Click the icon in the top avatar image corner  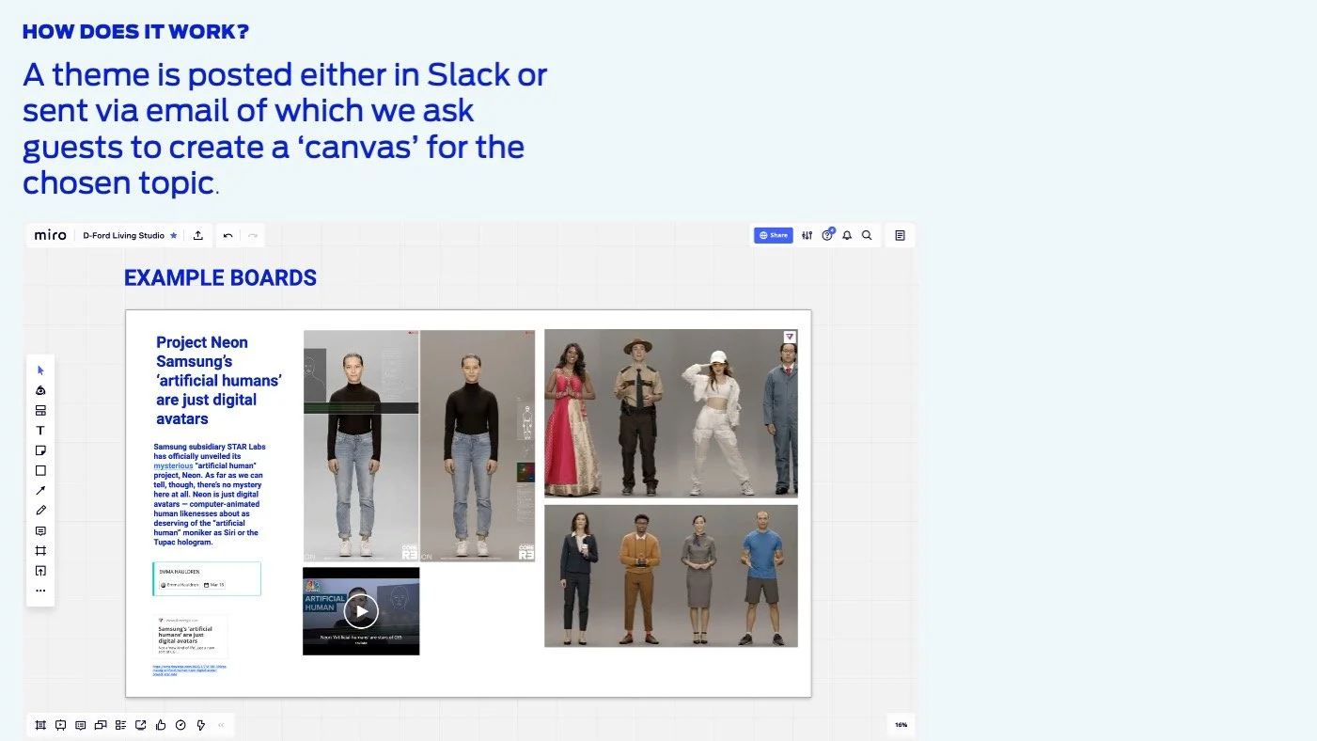790,337
